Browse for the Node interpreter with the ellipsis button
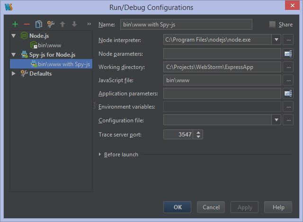 [x=288, y=40]
